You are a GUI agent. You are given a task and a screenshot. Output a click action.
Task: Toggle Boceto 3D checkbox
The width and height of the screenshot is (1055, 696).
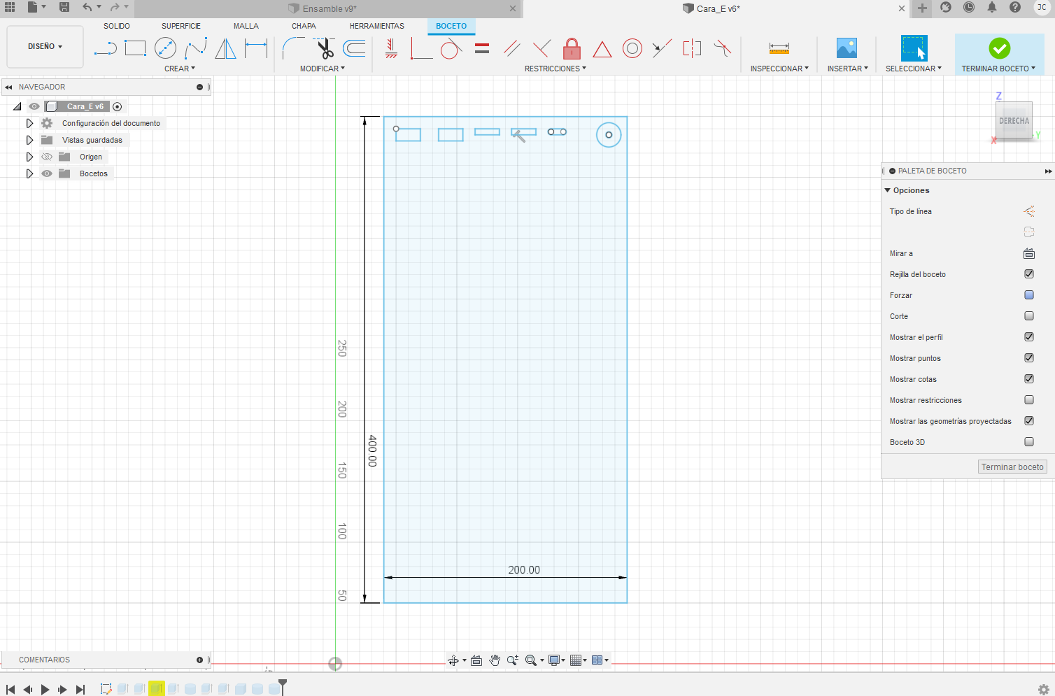point(1029,442)
